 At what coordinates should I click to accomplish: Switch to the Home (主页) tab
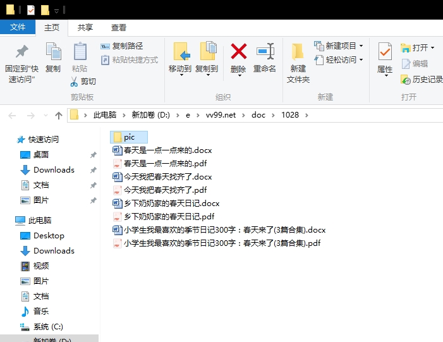52,28
